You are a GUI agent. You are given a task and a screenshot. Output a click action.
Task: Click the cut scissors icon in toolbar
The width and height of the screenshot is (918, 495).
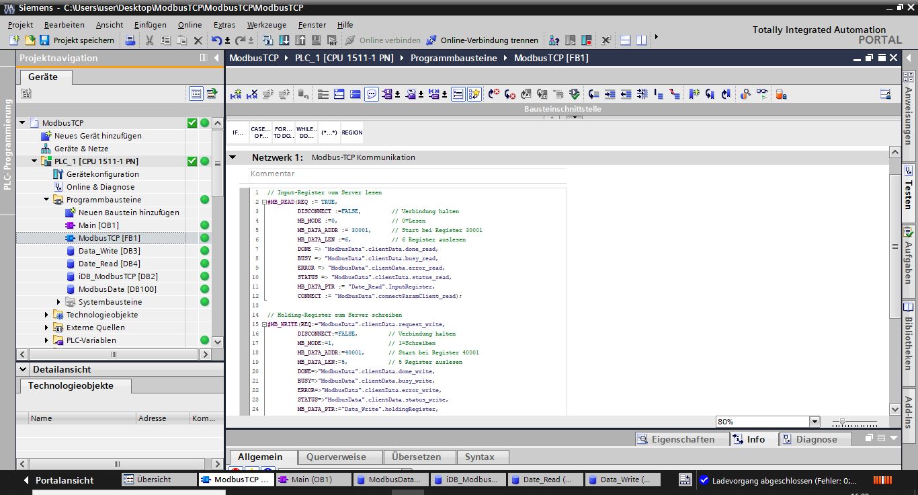149,40
